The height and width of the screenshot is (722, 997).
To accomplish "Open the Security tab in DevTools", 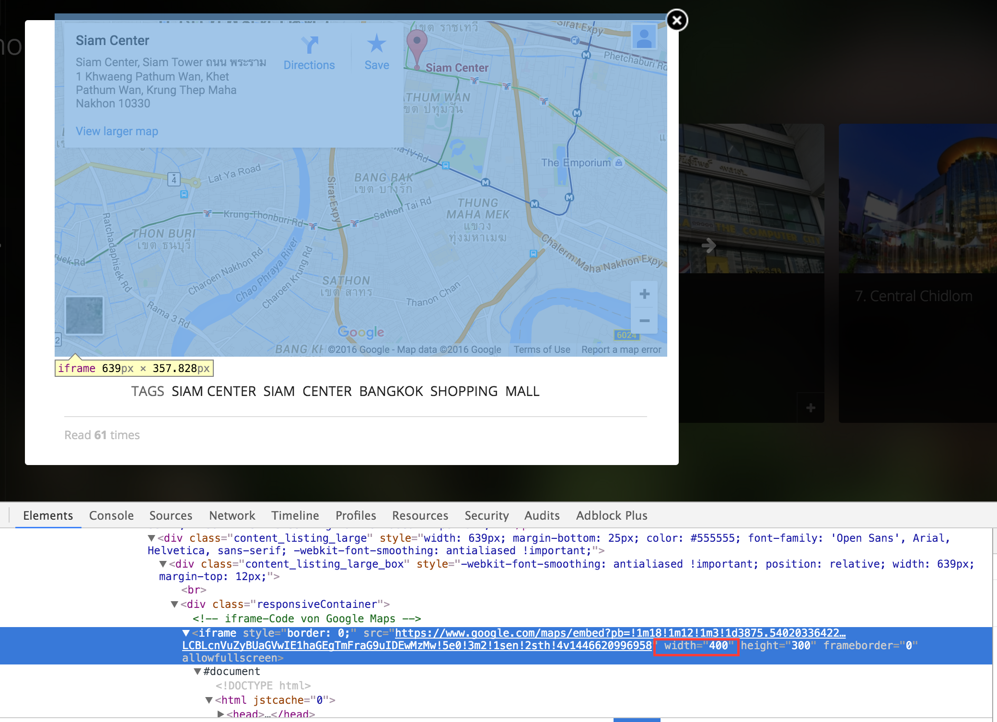I will point(487,515).
